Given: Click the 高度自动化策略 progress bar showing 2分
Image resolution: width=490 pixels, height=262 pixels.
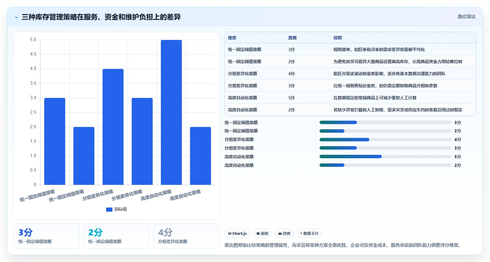Looking at the screenshot, I should point(386,165).
